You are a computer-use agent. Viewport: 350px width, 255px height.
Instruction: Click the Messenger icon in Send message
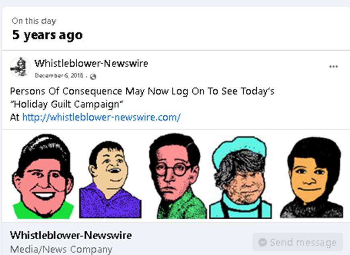262,242
